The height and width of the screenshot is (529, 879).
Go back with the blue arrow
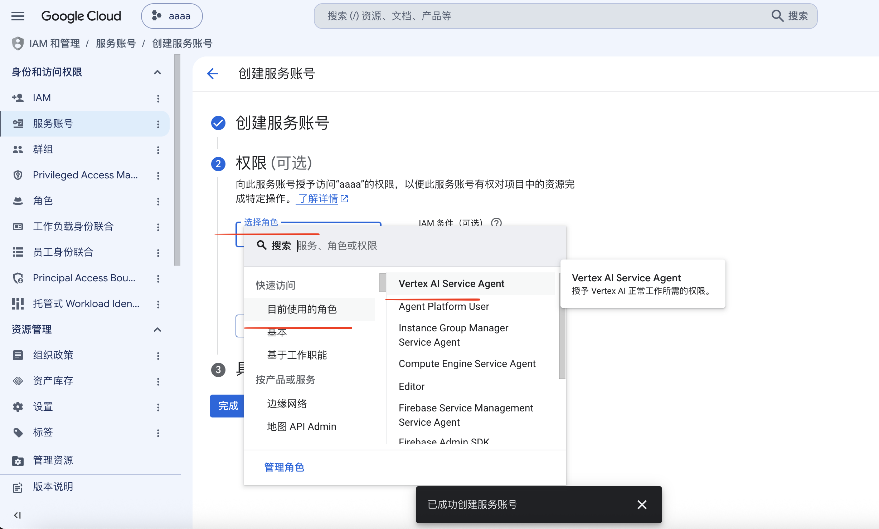[x=213, y=74]
